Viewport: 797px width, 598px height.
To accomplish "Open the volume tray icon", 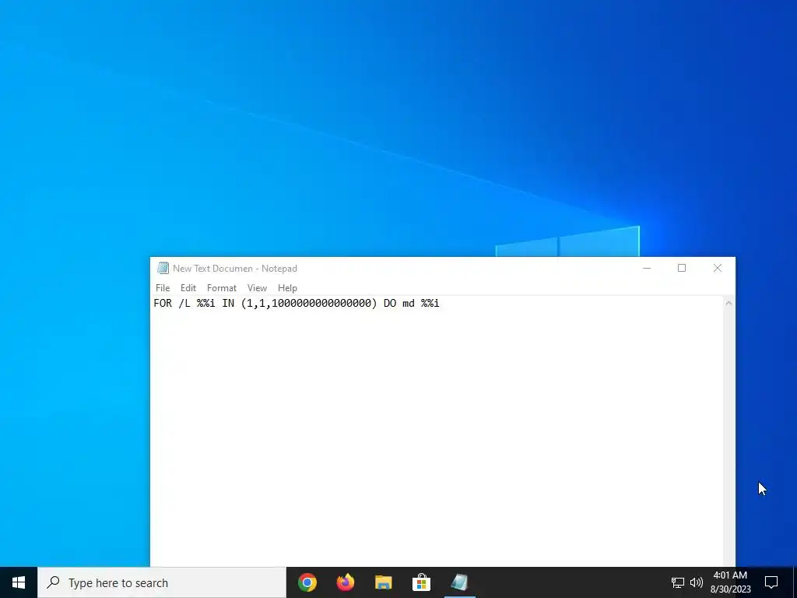I will 697,582.
